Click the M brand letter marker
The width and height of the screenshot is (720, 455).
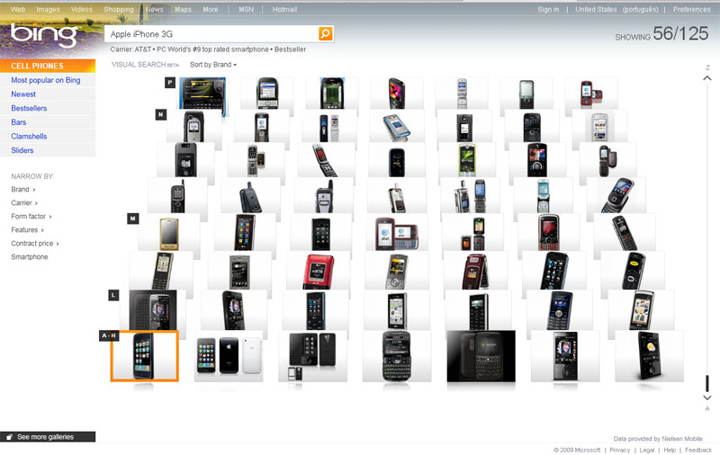pos(132,219)
